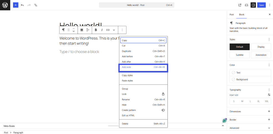The width and height of the screenshot is (273, 134).
Task: Select Add note menu entry
Action: (x=143, y=67)
